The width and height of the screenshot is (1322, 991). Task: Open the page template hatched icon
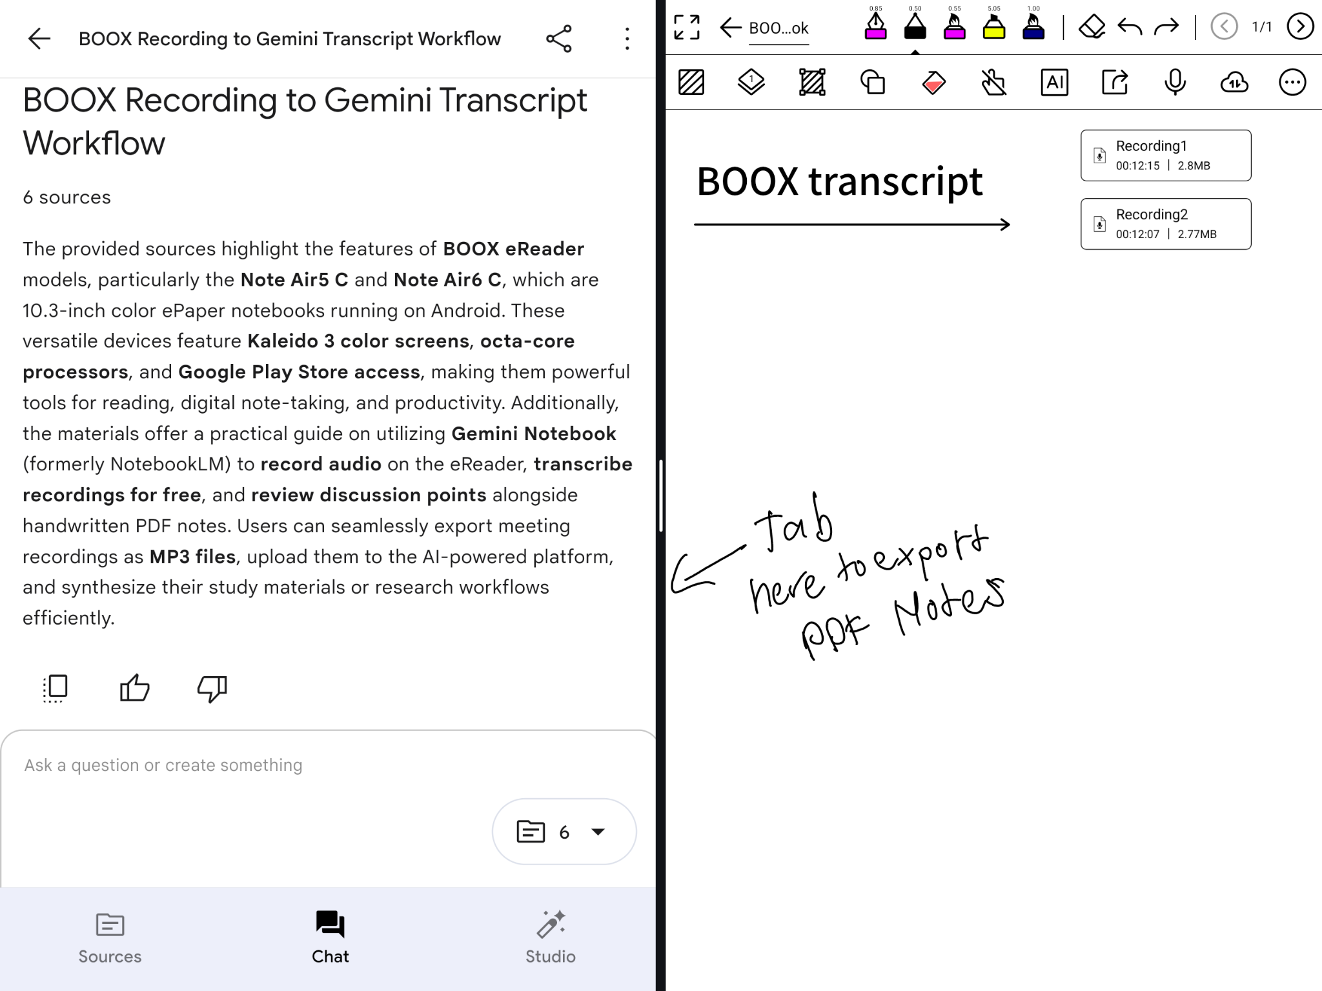coord(691,83)
